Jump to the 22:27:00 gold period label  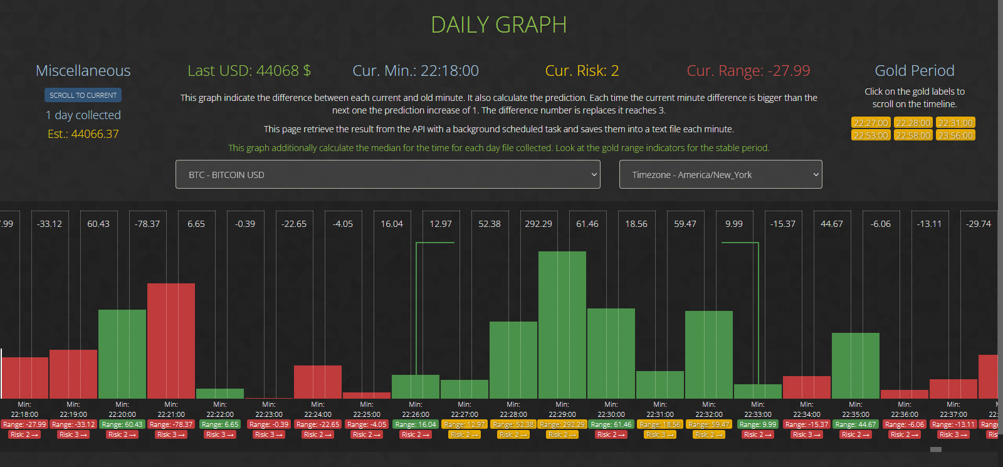(x=871, y=123)
